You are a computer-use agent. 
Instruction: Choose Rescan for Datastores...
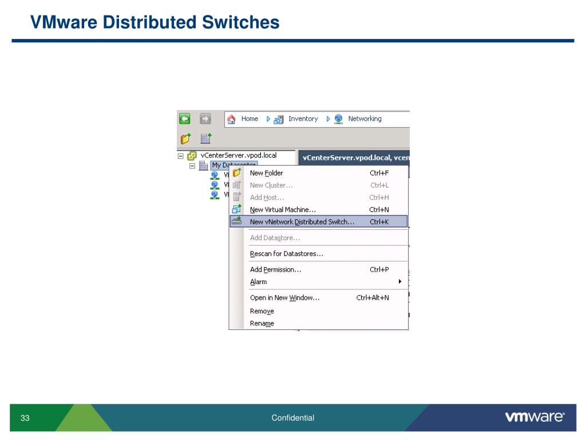pyautogui.click(x=319, y=254)
